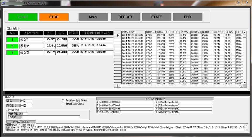Click the port field showing 8080
The height and width of the screenshot is (137, 252).
tap(26, 100)
